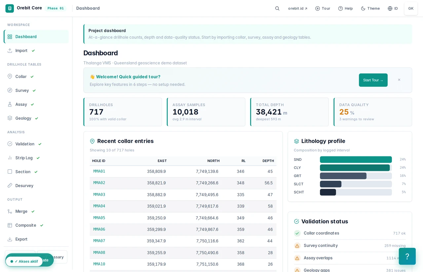423x272 pixels.
Task: Open hole MMA01 in the collar table
Action: coord(99,171)
